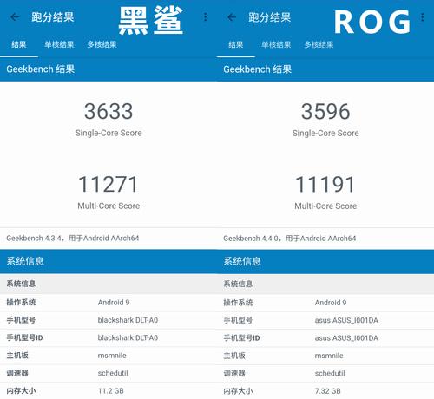This screenshot has height=399, width=434.
Task: Click Geekbench 4.4.0 version text
Action: [290, 239]
